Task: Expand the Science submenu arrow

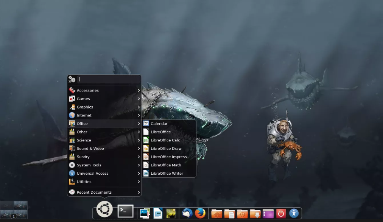Action: [x=139, y=140]
